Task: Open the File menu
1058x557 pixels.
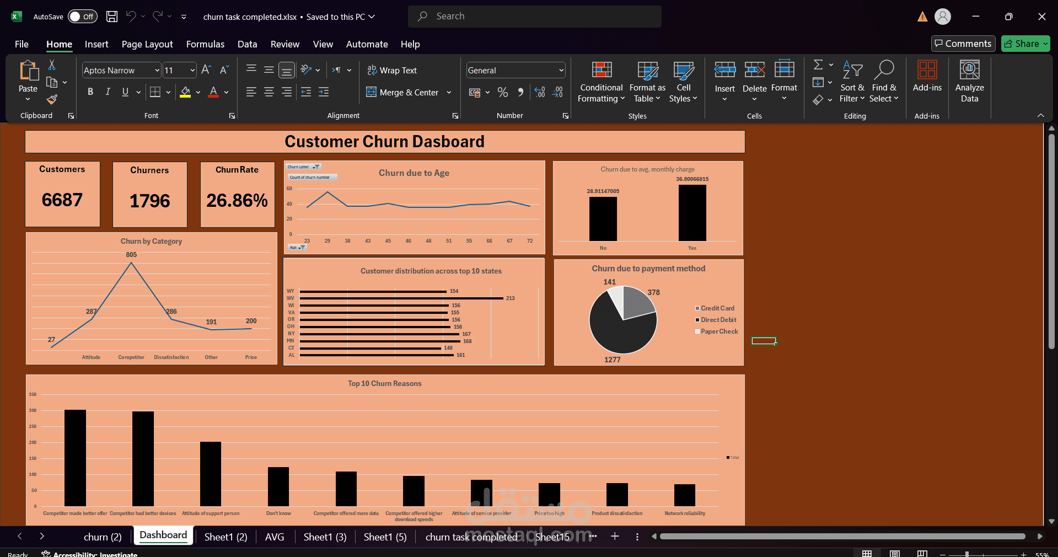Action: (22, 44)
